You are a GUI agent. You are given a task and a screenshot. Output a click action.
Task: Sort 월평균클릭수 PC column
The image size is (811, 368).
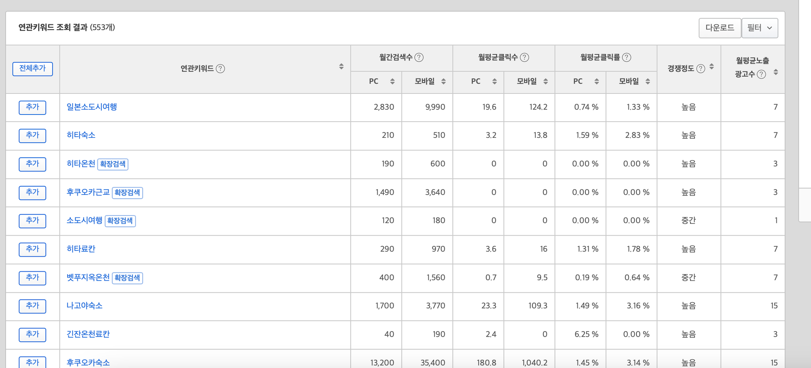495,81
